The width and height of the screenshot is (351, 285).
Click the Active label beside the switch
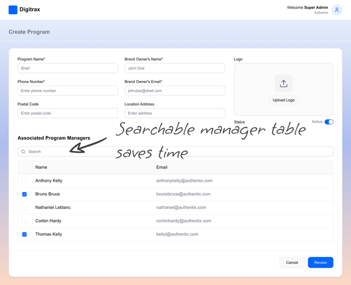click(317, 121)
